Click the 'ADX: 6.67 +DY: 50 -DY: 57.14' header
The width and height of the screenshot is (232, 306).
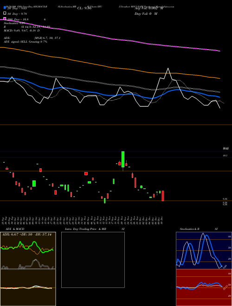pyautogui.click(x=26, y=235)
